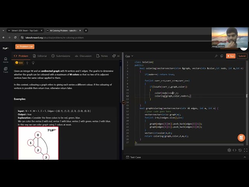Click the editor horizontal scrollbar
The image size is (249, 187).
pos(189,145)
